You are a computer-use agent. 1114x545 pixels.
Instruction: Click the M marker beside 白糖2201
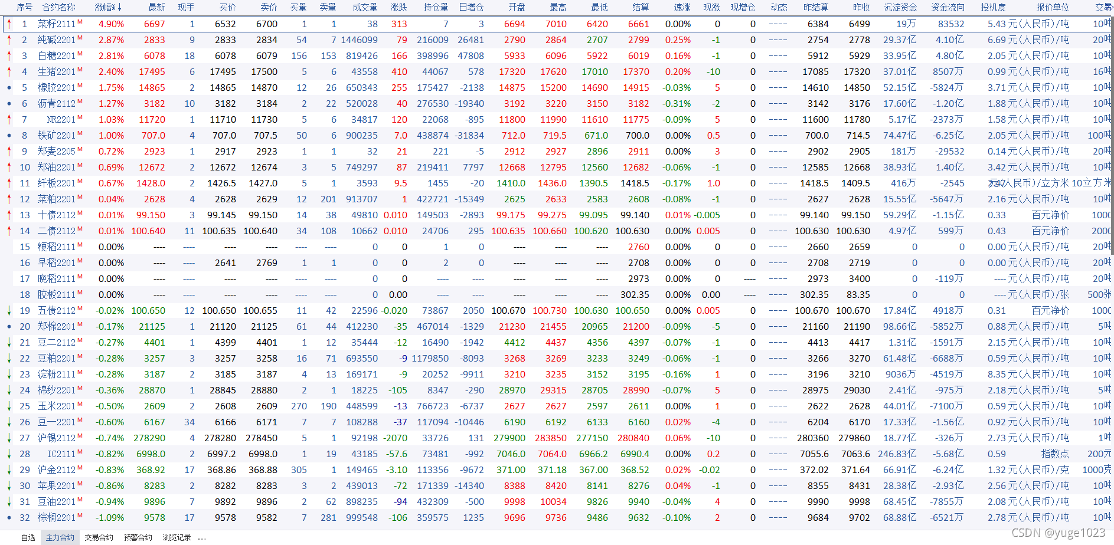[80, 54]
